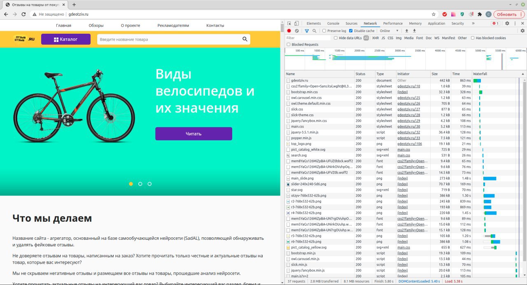Open DevTools settings gear

[x=507, y=23]
